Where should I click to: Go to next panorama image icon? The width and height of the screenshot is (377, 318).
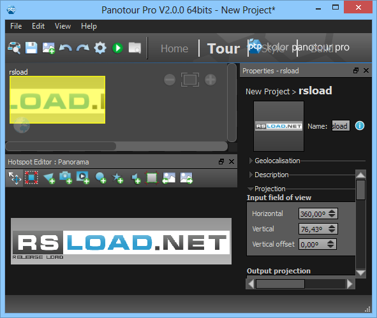(x=186, y=178)
